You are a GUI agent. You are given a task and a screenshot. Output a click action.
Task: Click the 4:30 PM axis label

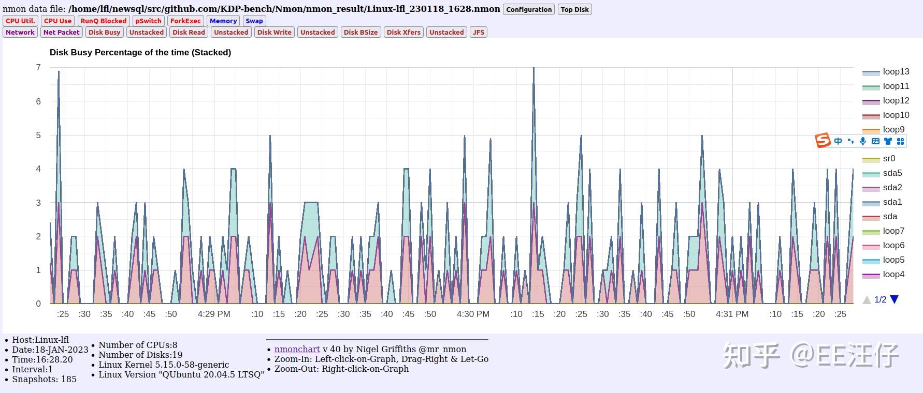(473, 314)
